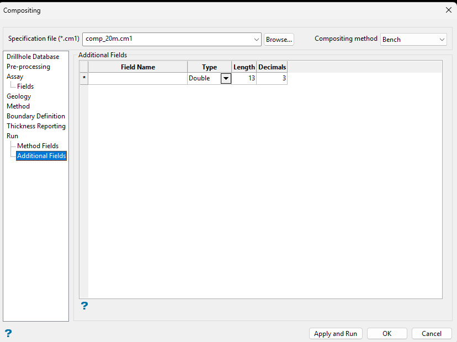Image resolution: width=457 pixels, height=342 pixels.
Task: Go to the Pre-processing section
Action: tap(28, 67)
